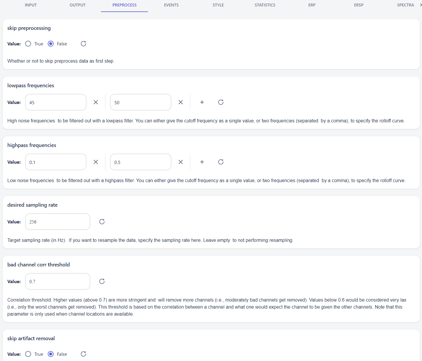Edit the highpass field containing 0.1
Viewport: 422px width, 361px height.
(x=56, y=162)
